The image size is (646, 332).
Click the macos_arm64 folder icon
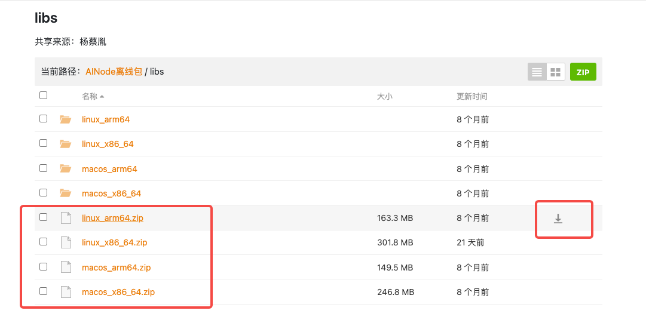pyautogui.click(x=66, y=169)
